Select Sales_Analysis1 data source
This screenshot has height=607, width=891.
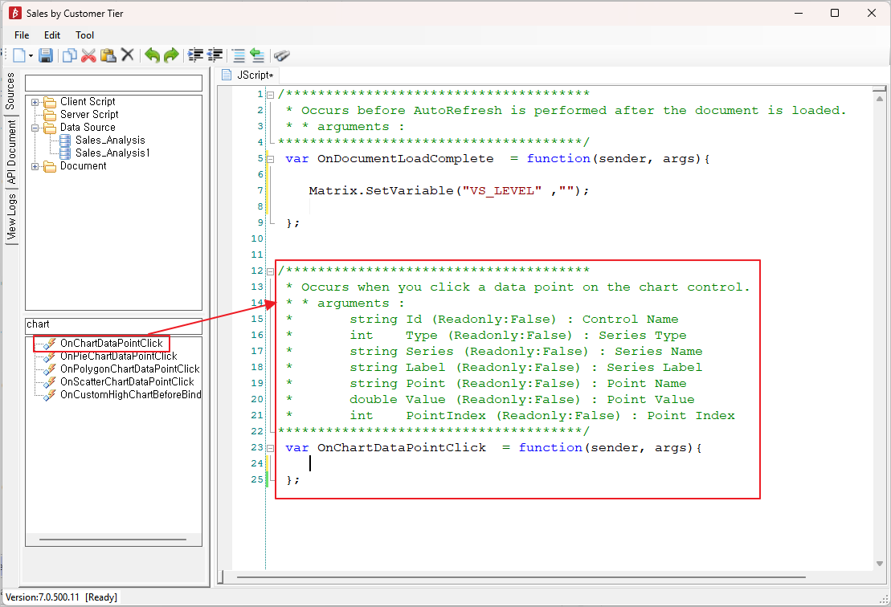pyautogui.click(x=112, y=153)
